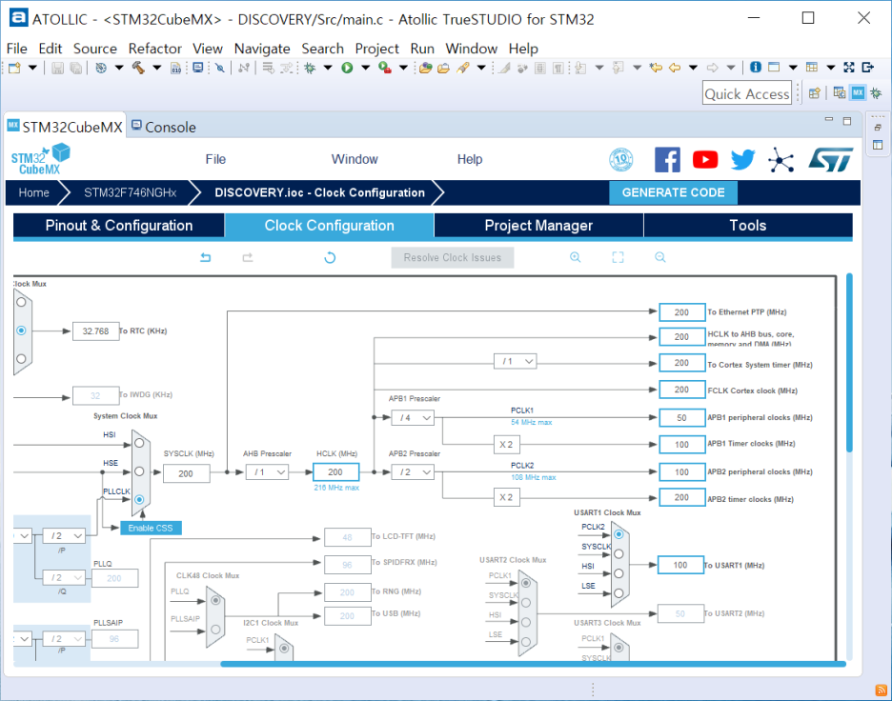Open the APB2 Prescaler /2 dropdown
The height and width of the screenshot is (701, 892).
pyautogui.click(x=413, y=471)
